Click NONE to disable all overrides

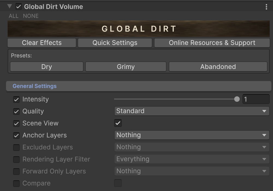pyautogui.click(x=31, y=16)
